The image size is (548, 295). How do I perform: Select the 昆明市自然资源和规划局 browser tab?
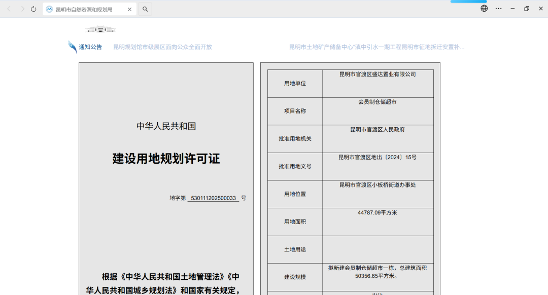click(84, 9)
